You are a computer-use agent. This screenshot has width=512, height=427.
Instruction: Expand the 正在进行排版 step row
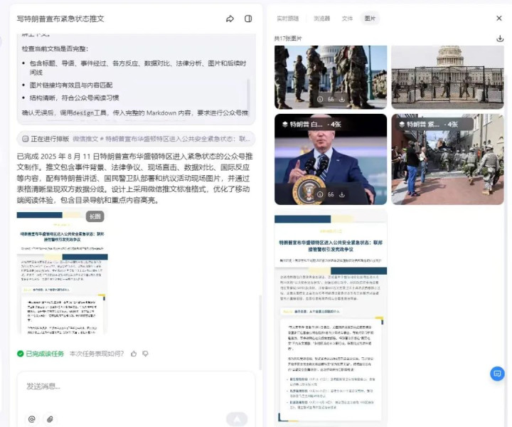click(x=136, y=139)
